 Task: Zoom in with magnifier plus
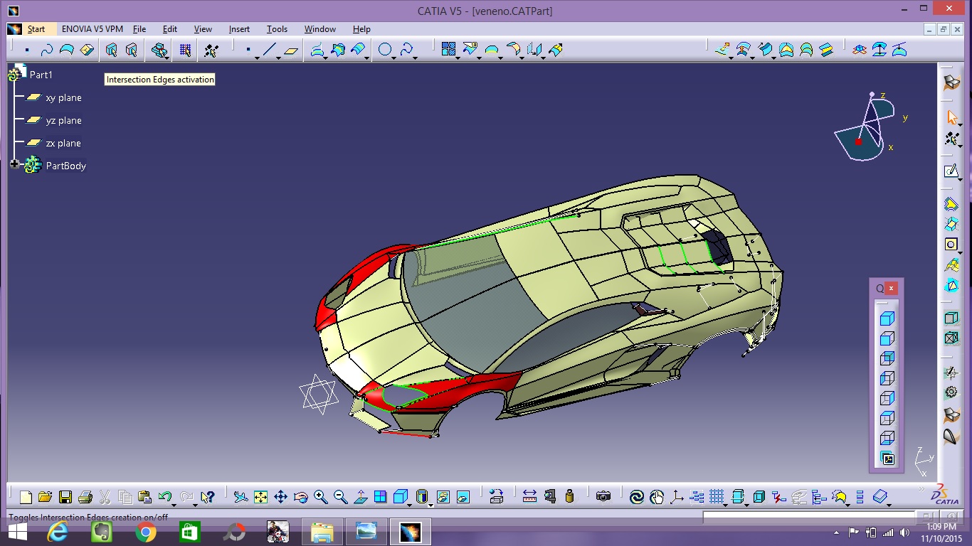click(x=321, y=497)
